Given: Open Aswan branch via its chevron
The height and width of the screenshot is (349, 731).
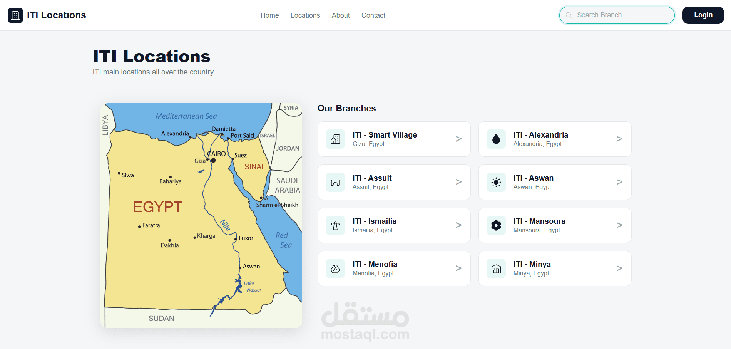Looking at the screenshot, I should pyautogui.click(x=619, y=182).
